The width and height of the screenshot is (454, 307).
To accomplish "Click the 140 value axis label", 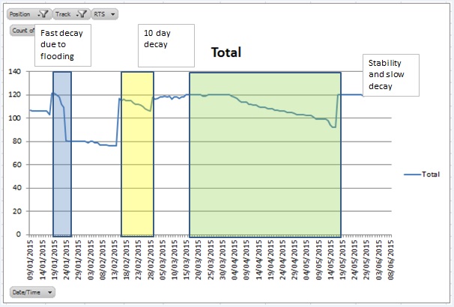I will click(x=14, y=71).
